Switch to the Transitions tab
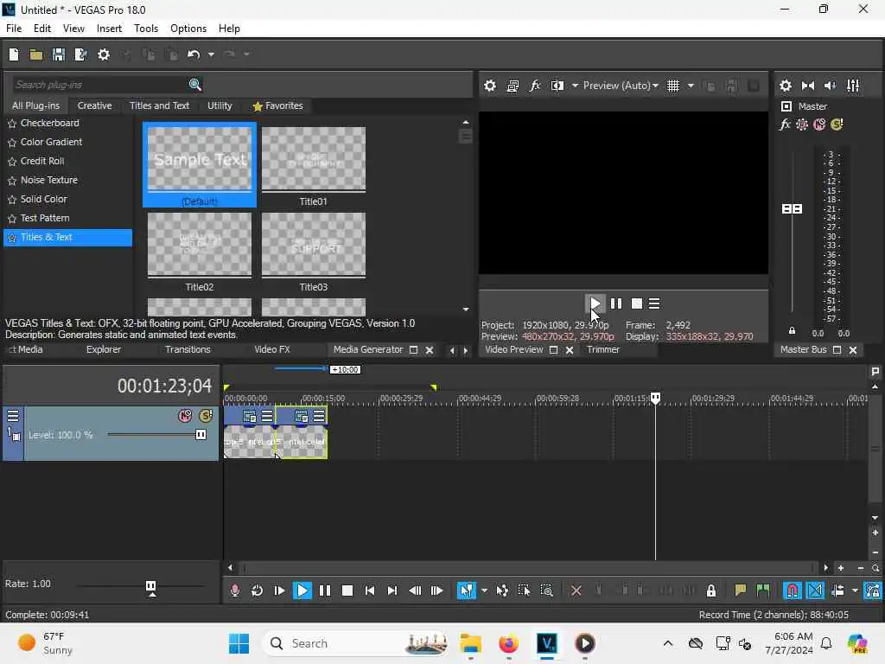Screen dimensions: 885x664 (x=188, y=349)
